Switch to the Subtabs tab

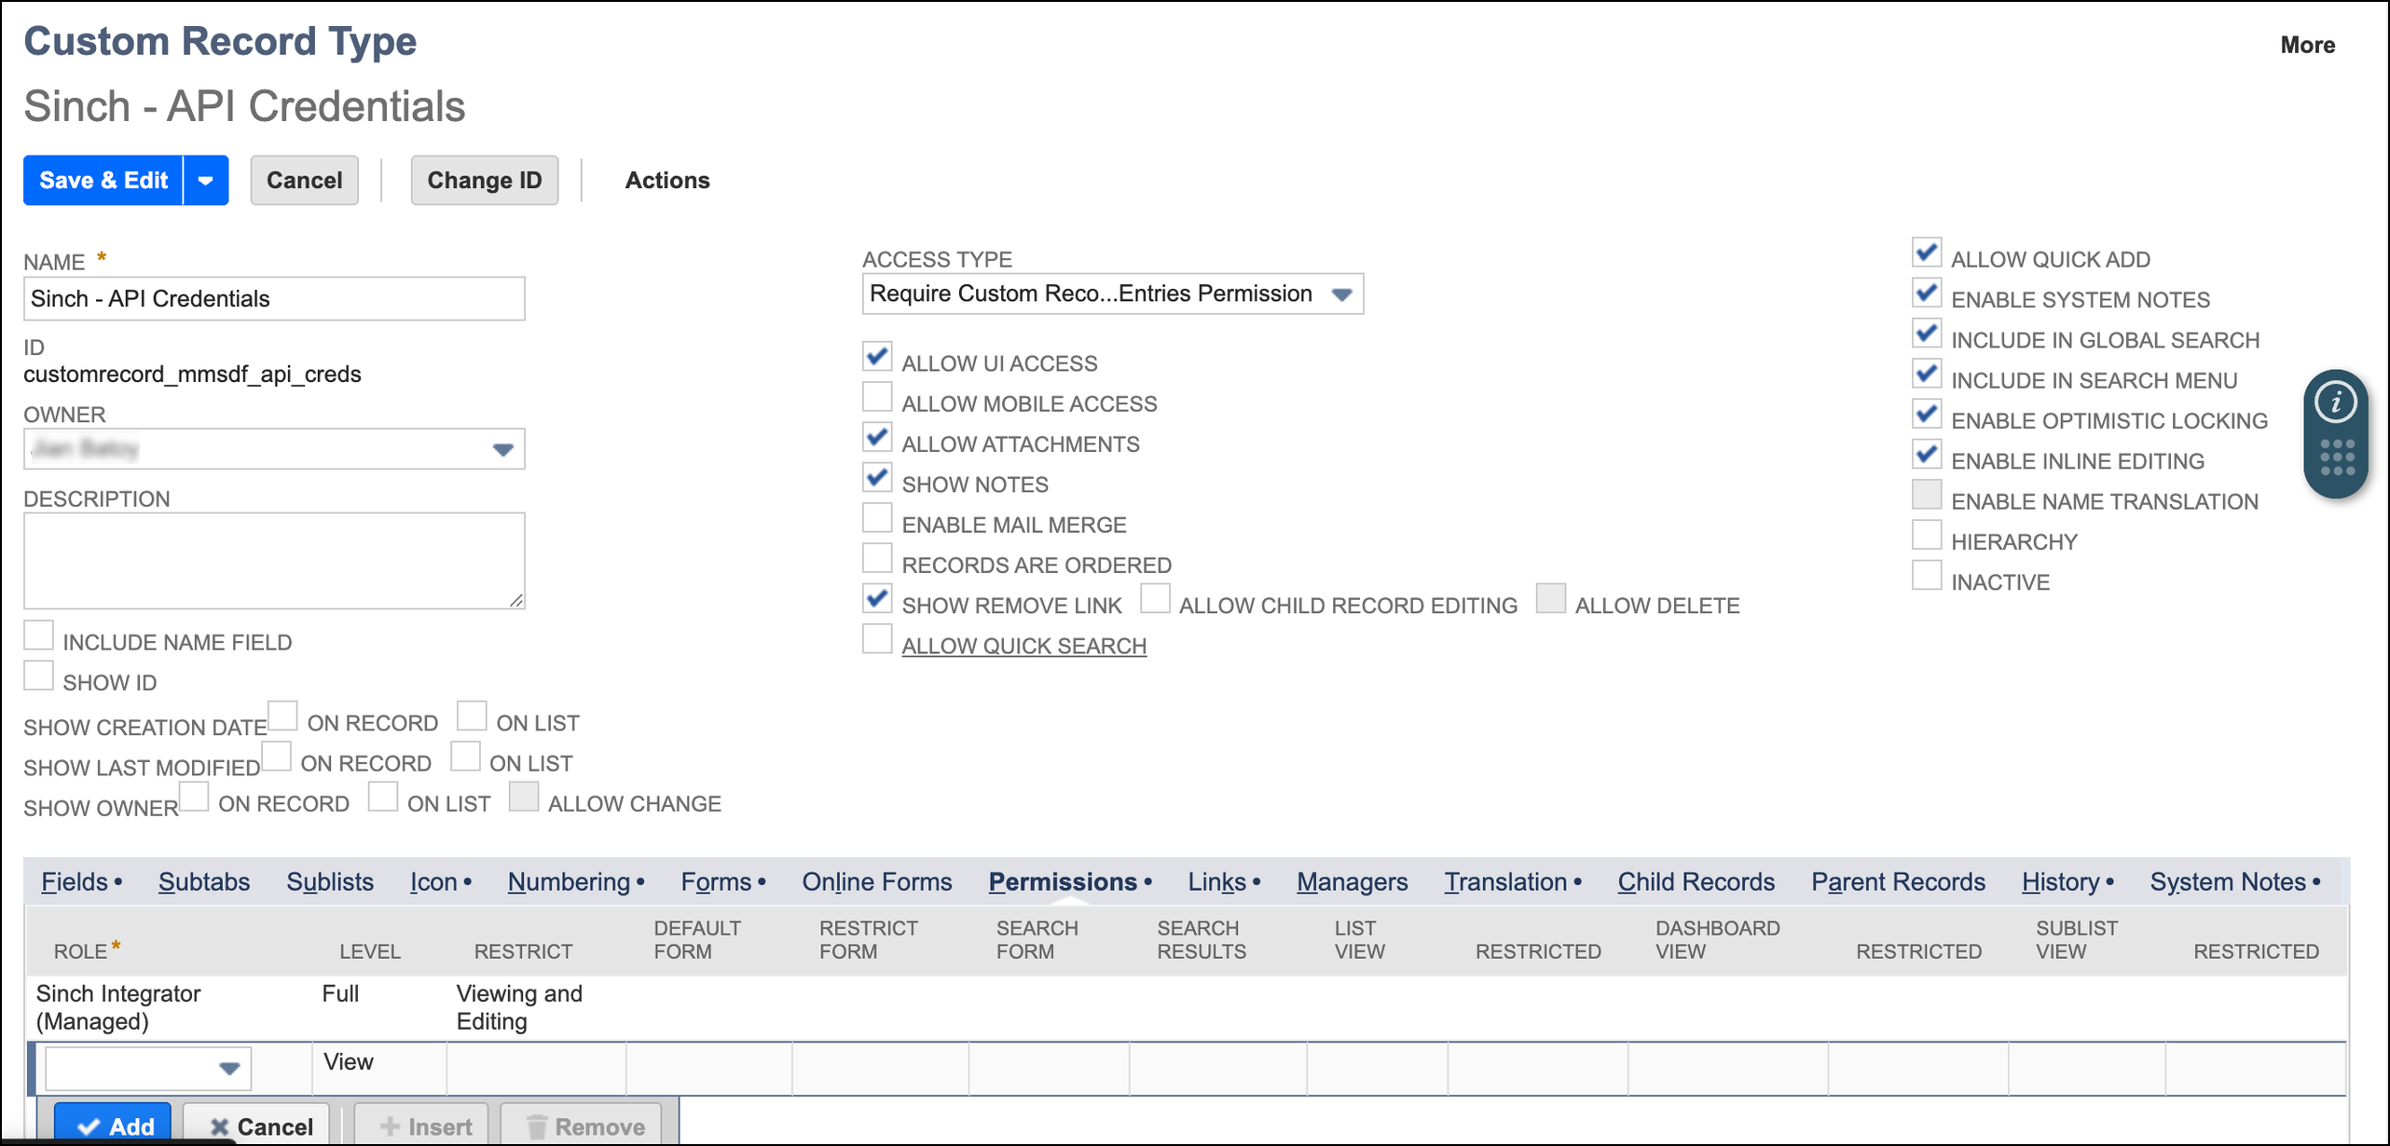click(204, 881)
